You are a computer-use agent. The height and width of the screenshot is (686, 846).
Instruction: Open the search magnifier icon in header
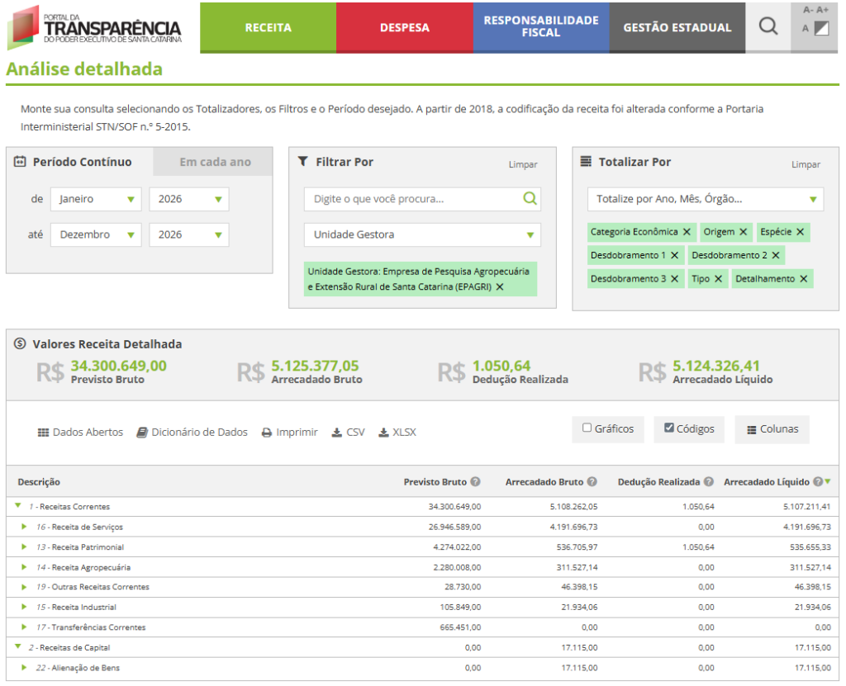coord(768,27)
